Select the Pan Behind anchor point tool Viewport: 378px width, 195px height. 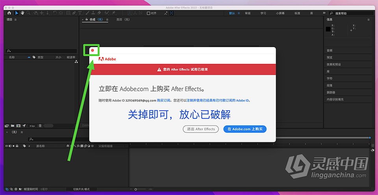tap(61, 13)
